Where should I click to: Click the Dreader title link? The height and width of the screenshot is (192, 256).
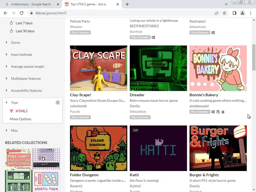click(x=137, y=95)
